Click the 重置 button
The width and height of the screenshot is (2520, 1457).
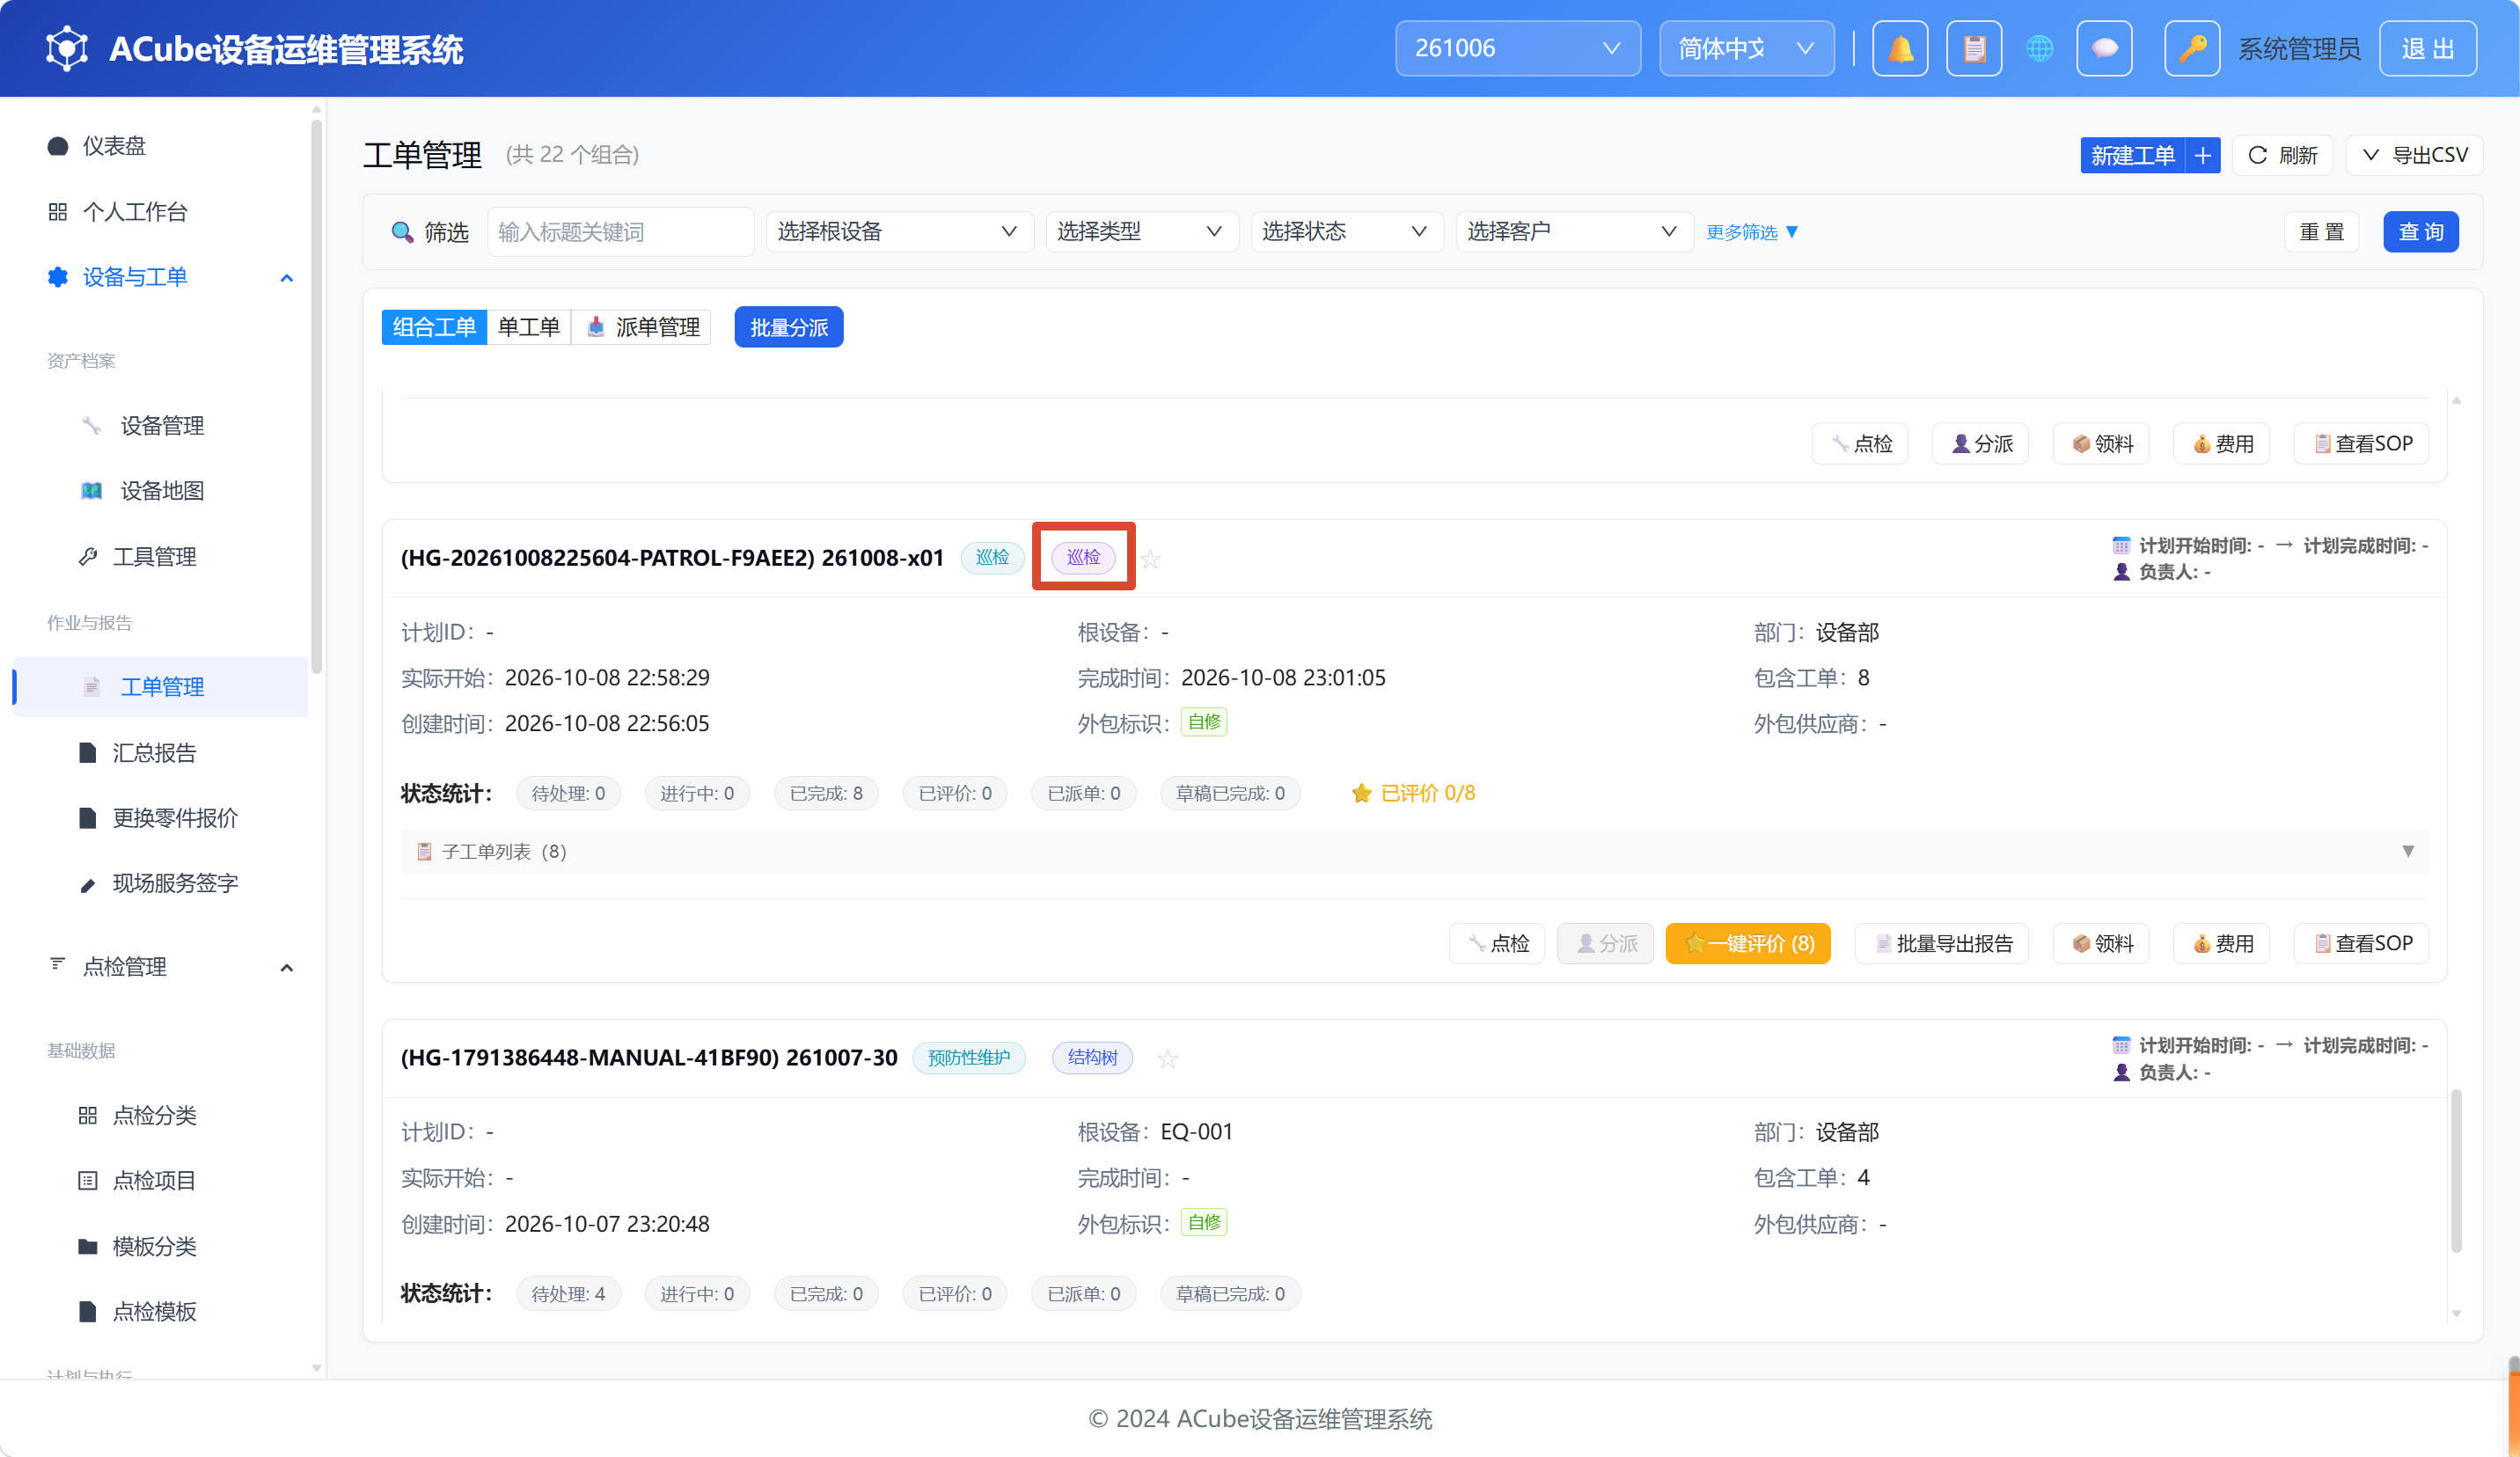[2322, 232]
